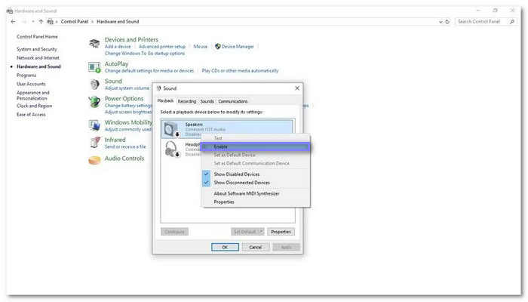Image resolution: width=528 pixels, height=302 pixels.
Task: Expand the address bar history dropdown
Action: (441, 22)
